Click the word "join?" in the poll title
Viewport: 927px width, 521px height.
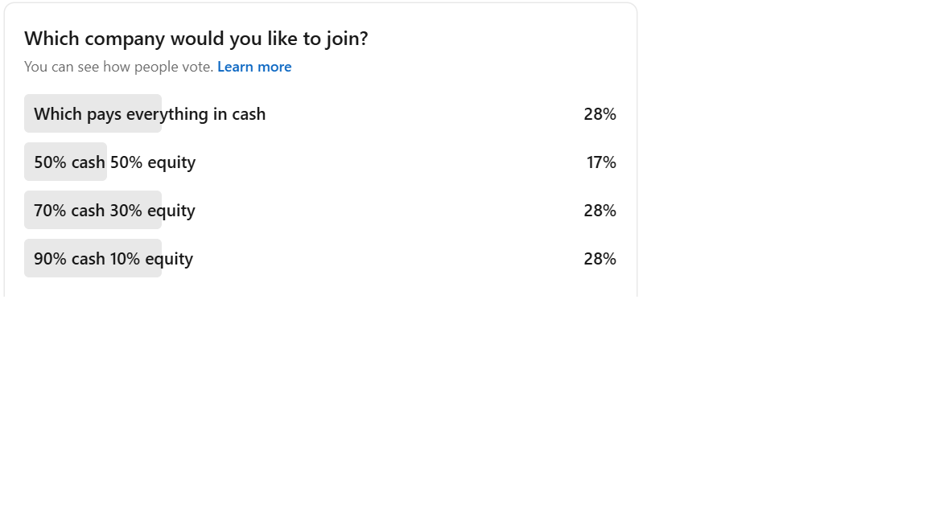(x=346, y=39)
